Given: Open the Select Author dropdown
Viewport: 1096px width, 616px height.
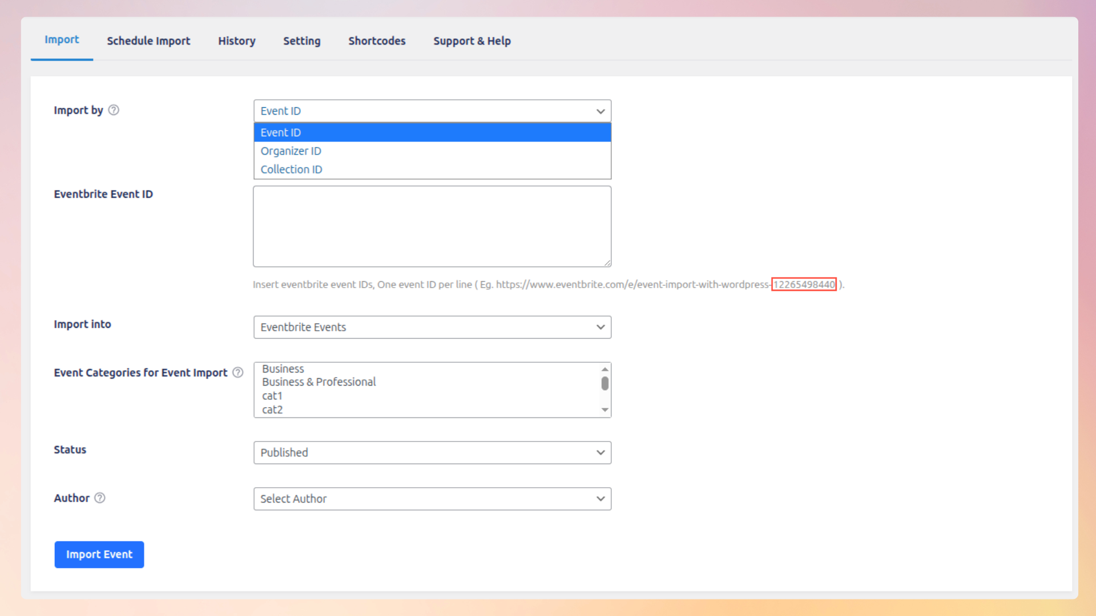Looking at the screenshot, I should pos(432,499).
